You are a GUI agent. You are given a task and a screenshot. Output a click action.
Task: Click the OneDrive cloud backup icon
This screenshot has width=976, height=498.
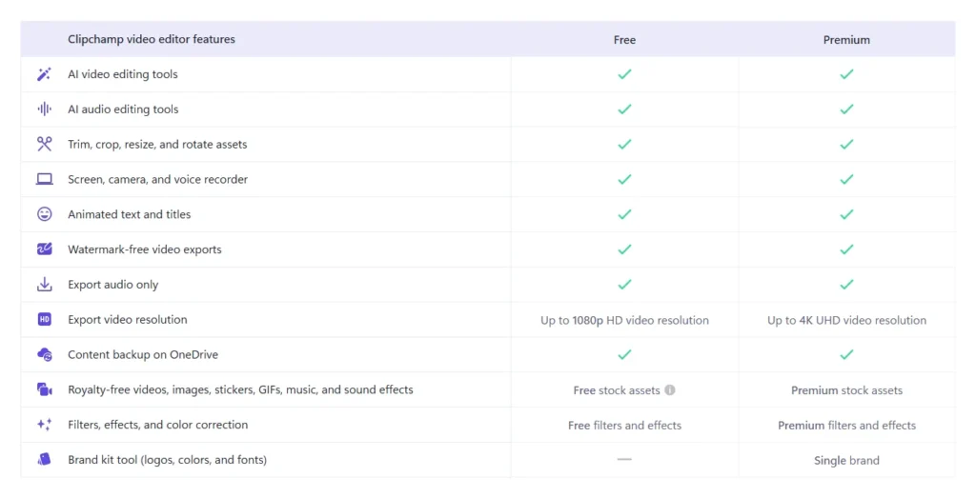[44, 355]
